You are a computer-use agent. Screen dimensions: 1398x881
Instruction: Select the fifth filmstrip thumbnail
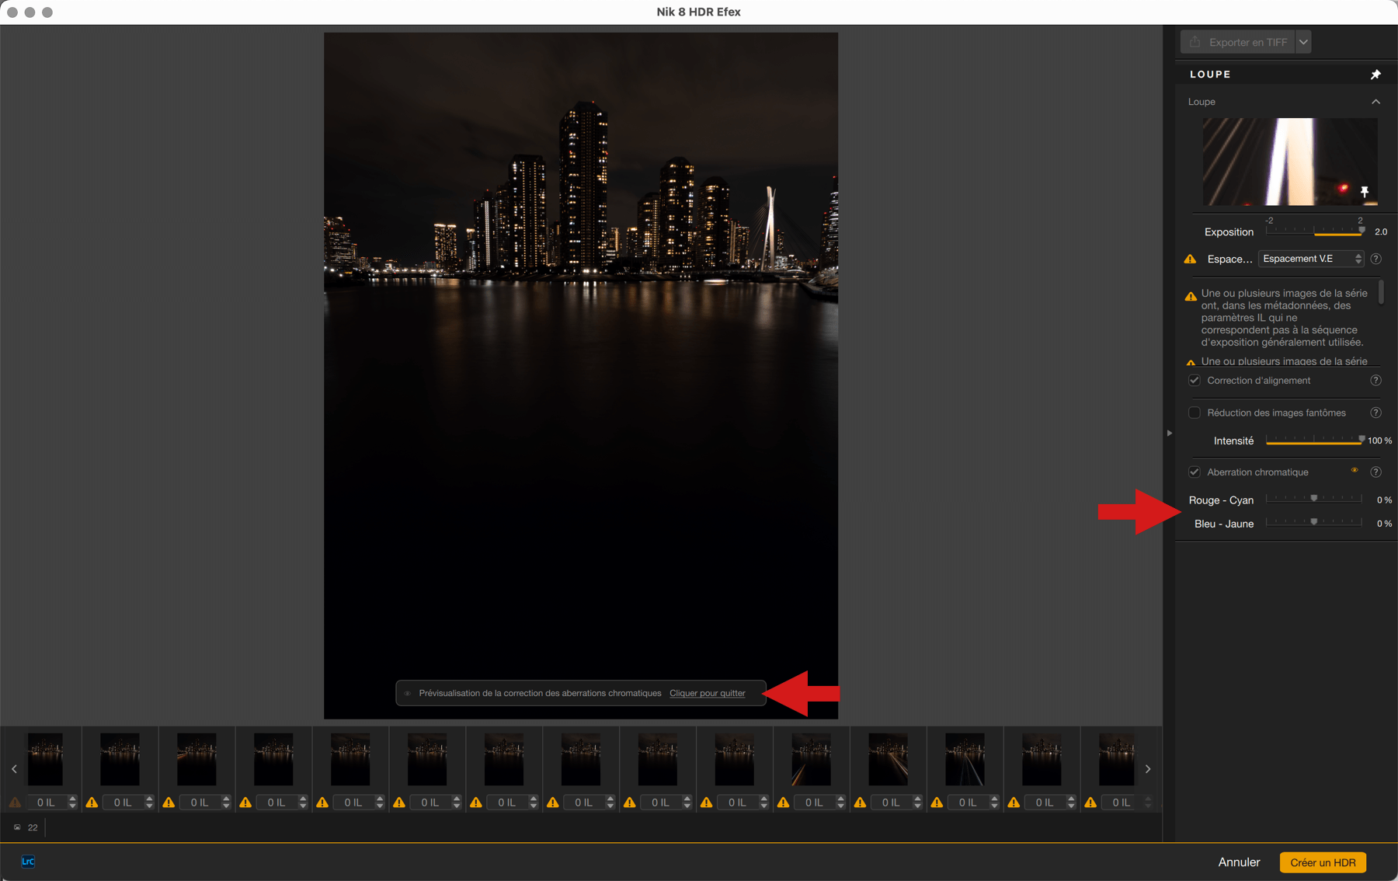350,760
